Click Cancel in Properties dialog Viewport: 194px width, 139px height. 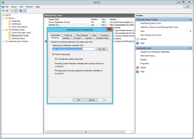(x=92, y=100)
